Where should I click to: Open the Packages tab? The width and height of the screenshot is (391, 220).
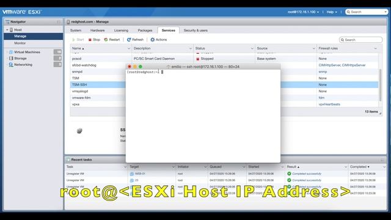pyautogui.click(x=145, y=31)
